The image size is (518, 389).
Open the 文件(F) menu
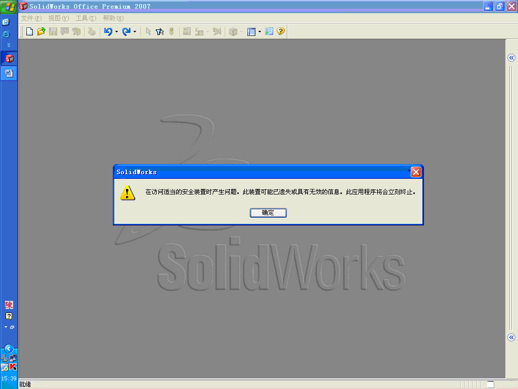(x=31, y=18)
